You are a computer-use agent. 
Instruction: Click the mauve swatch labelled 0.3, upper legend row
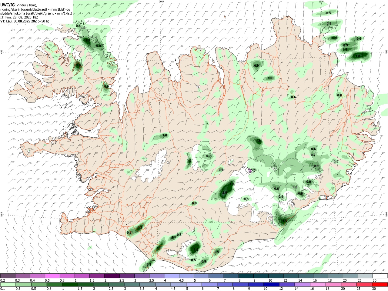point(23,276)
